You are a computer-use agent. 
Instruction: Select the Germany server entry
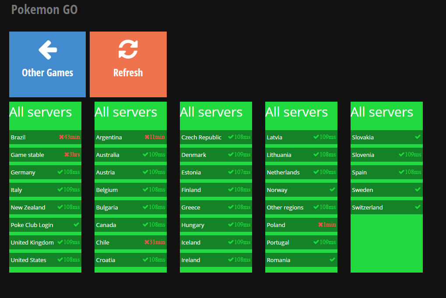tap(45, 172)
